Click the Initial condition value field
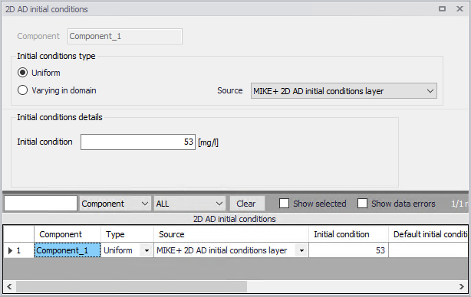Viewport: 471px width, 297px height. point(138,142)
